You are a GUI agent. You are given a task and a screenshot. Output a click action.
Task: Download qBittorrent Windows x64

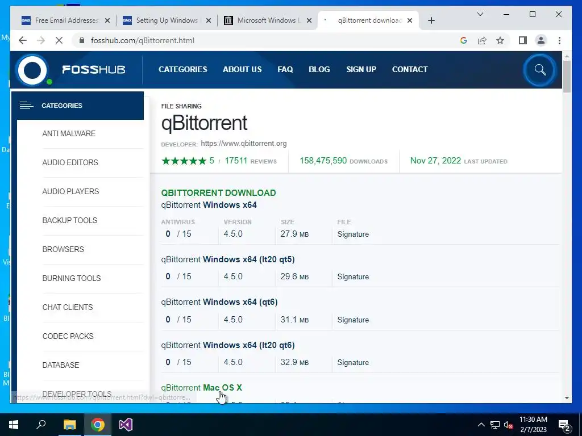209,204
